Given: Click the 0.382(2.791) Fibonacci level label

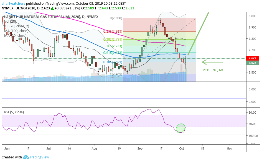Looking at the screenshot, I should coord(113,40).
